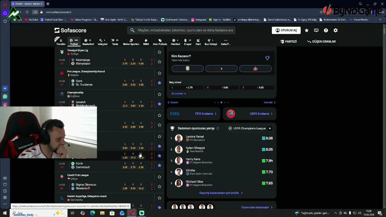Go to Sonraki prediction card
The height and width of the screenshot is (217, 386).
pos(270,102)
